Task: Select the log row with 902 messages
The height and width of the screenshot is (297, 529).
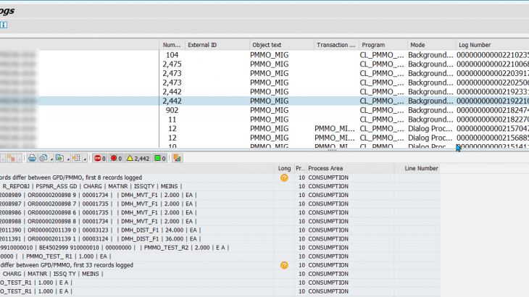Action: click(172, 110)
